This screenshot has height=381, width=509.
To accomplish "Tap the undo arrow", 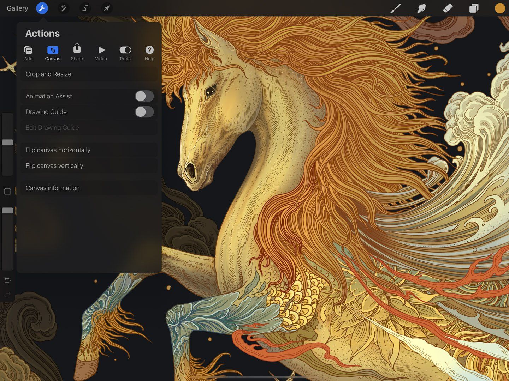I will pyautogui.click(x=7, y=280).
